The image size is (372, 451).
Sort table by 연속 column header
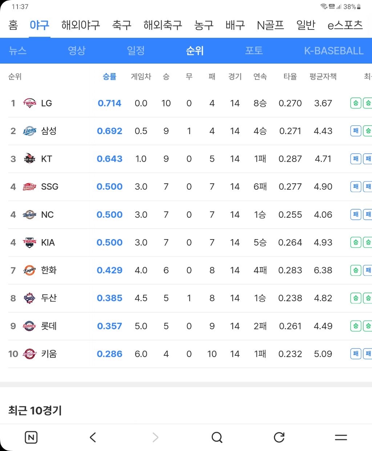pos(260,76)
